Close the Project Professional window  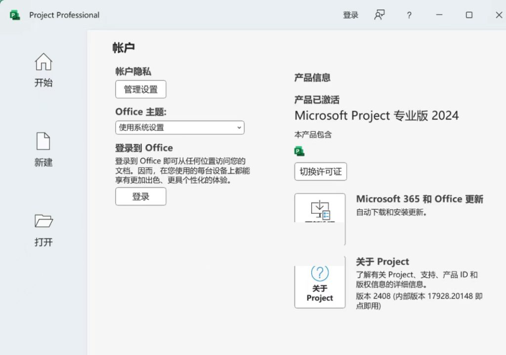point(499,15)
